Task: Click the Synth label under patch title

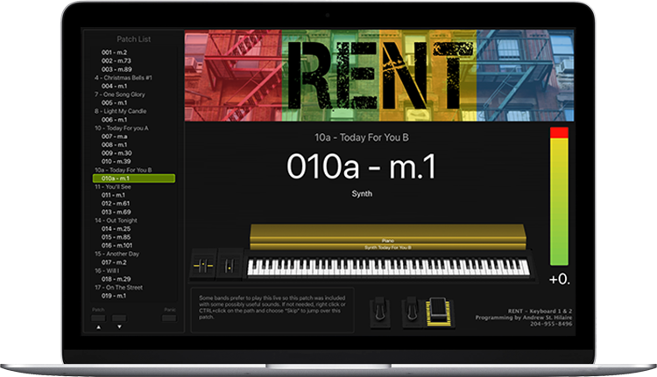Action: 362,193
